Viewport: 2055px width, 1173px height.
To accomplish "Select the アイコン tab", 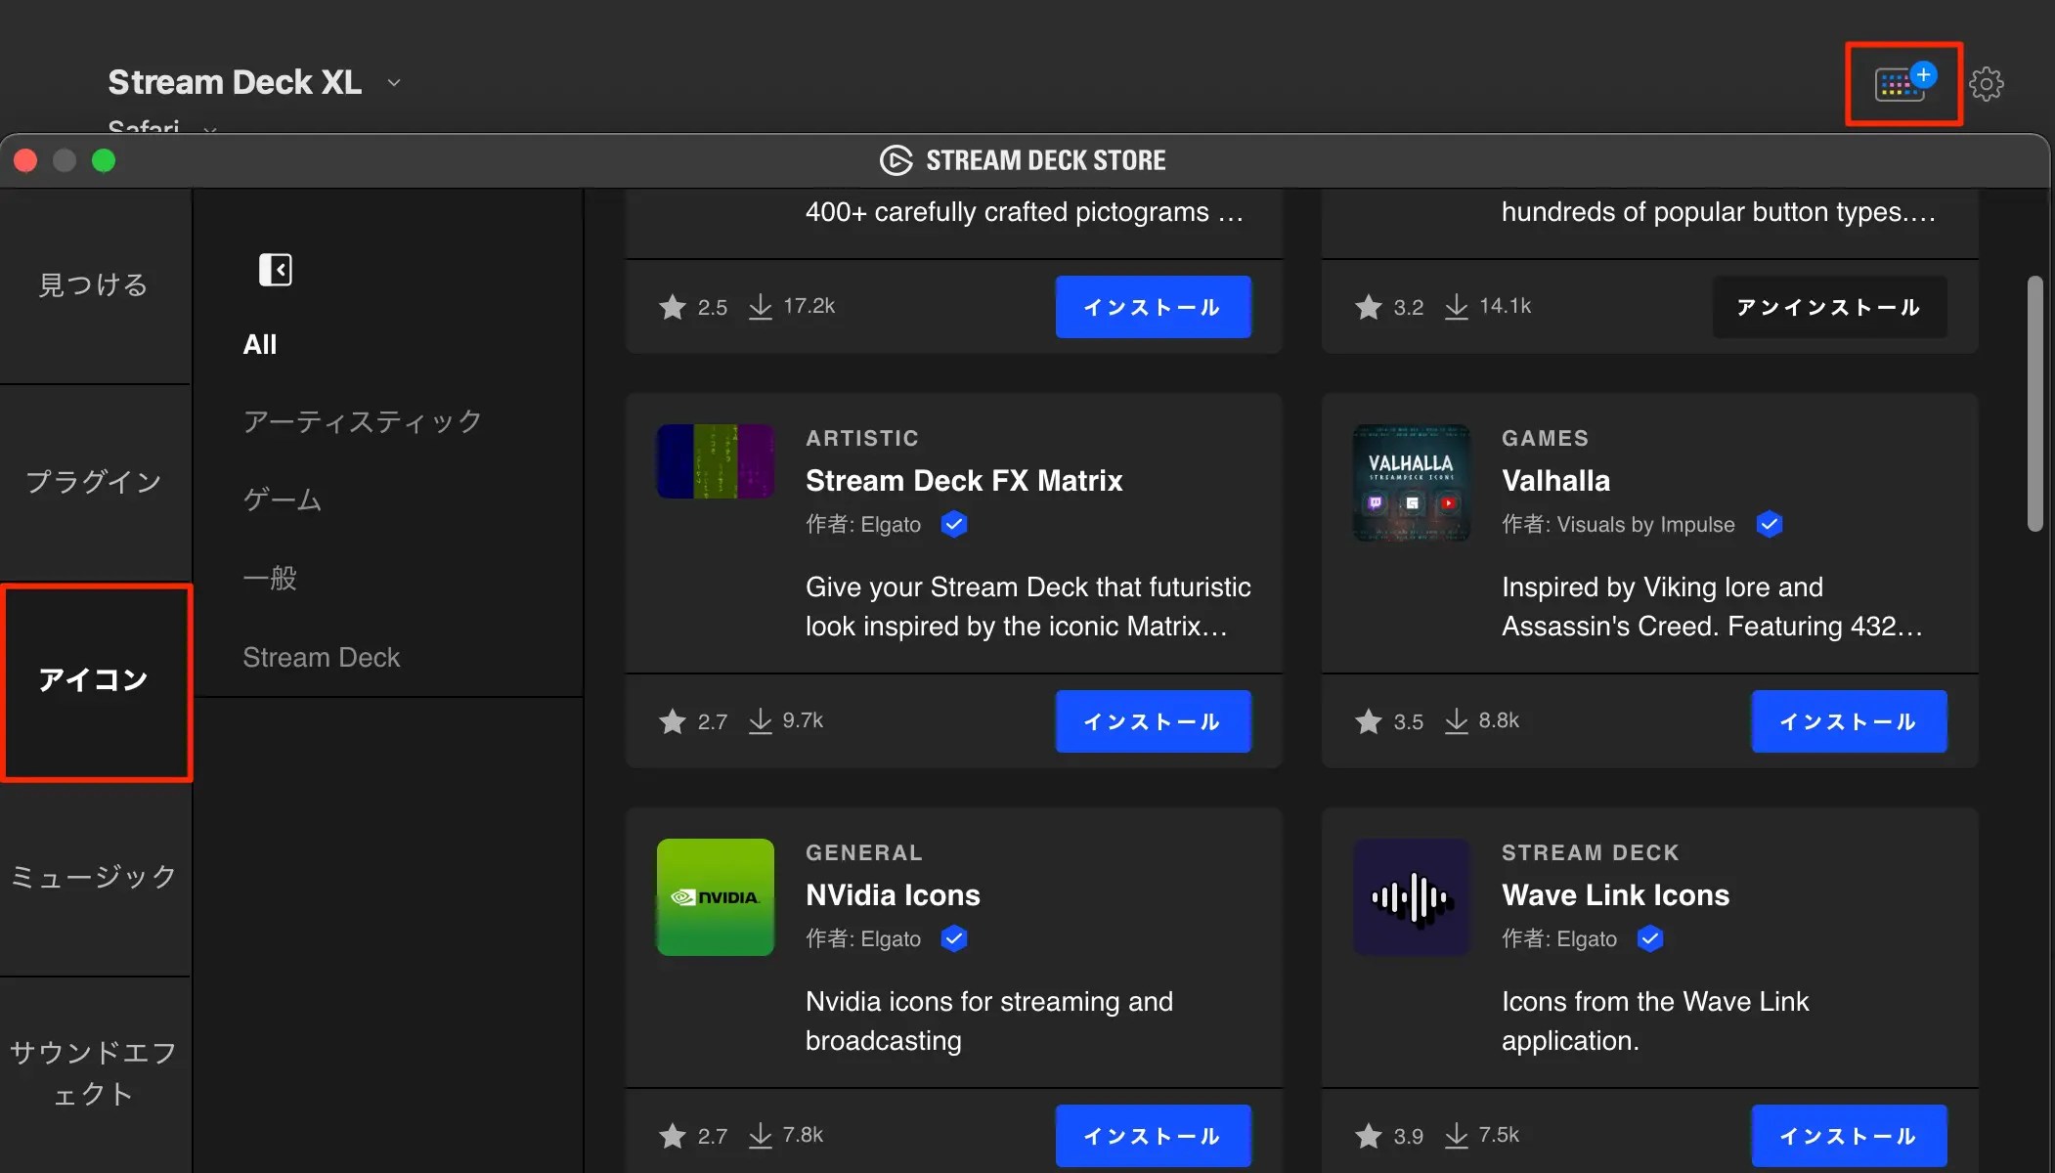I will point(96,680).
